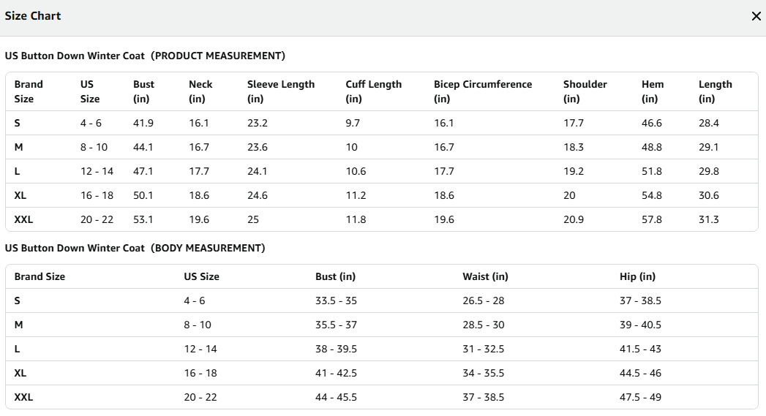This screenshot has width=766, height=416.
Task: Select sleeve length value '24.6'
Action: [x=258, y=195]
